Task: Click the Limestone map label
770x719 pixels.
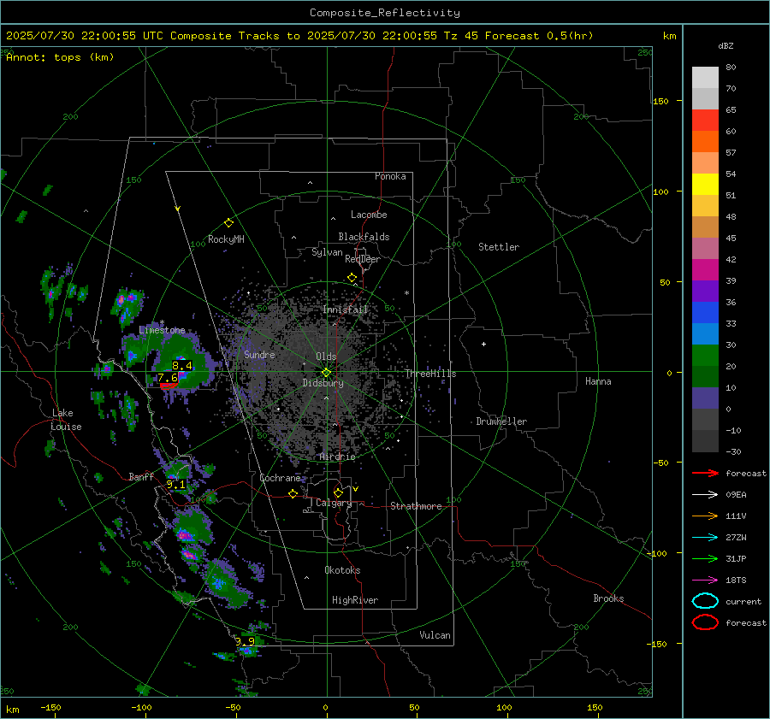Action: (162, 330)
